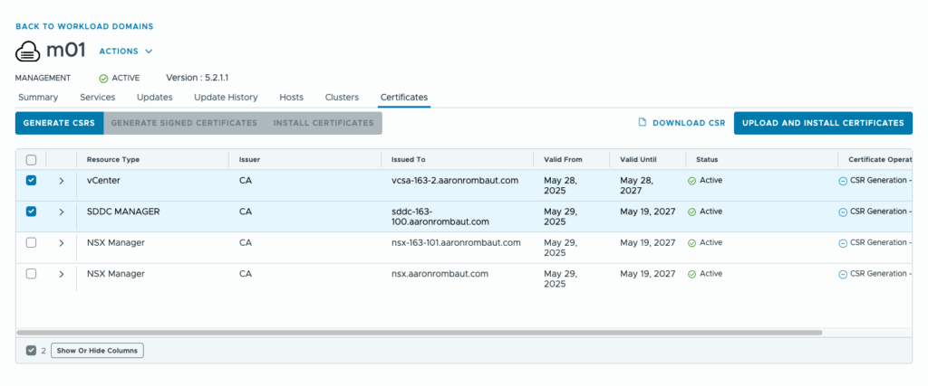This screenshot has height=386, width=928.
Task: Uncheck the SDDC MANAGER row checkbox
Action: pos(32,212)
